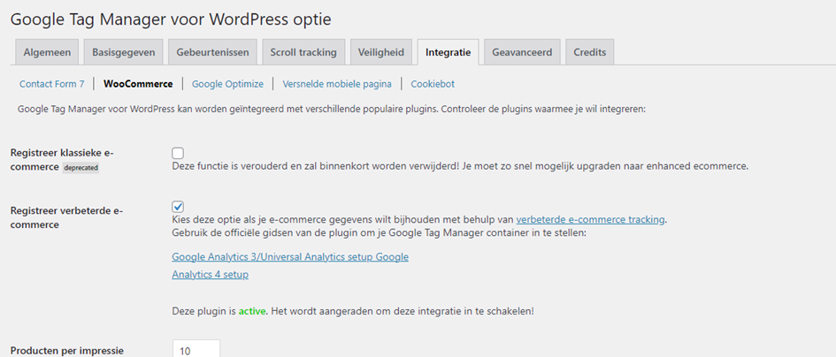Open the Analytics 4 setup link
Viewport: 836px width, 357px height.
(x=210, y=275)
